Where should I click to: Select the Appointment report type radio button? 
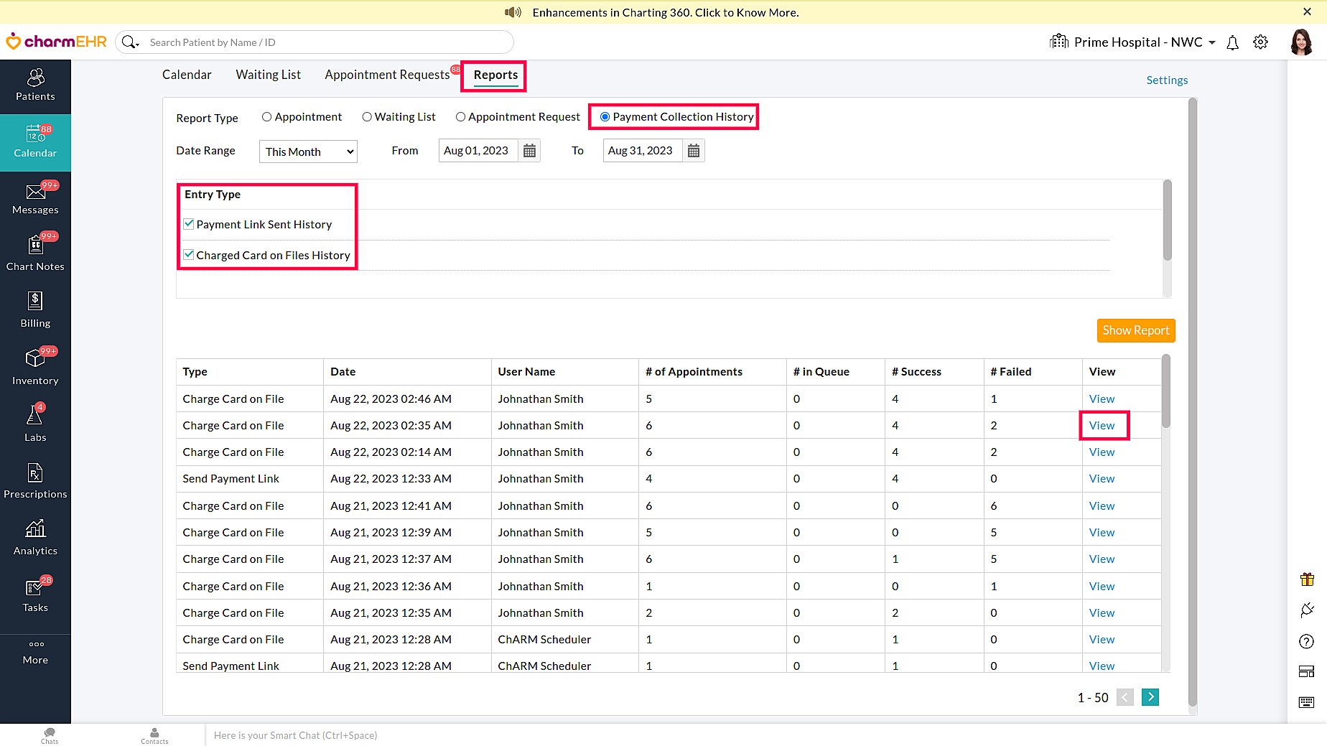point(266,116)
